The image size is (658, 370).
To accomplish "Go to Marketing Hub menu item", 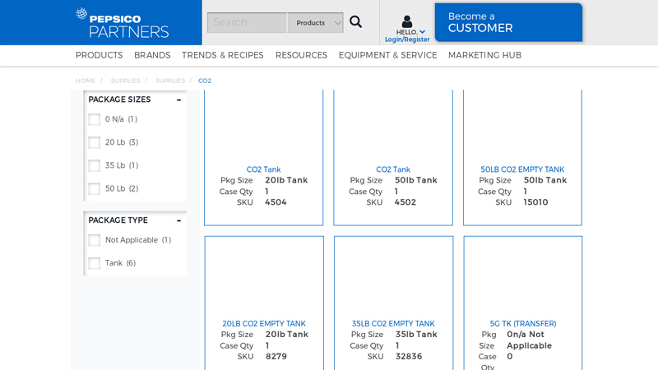I will click(484, 55).
